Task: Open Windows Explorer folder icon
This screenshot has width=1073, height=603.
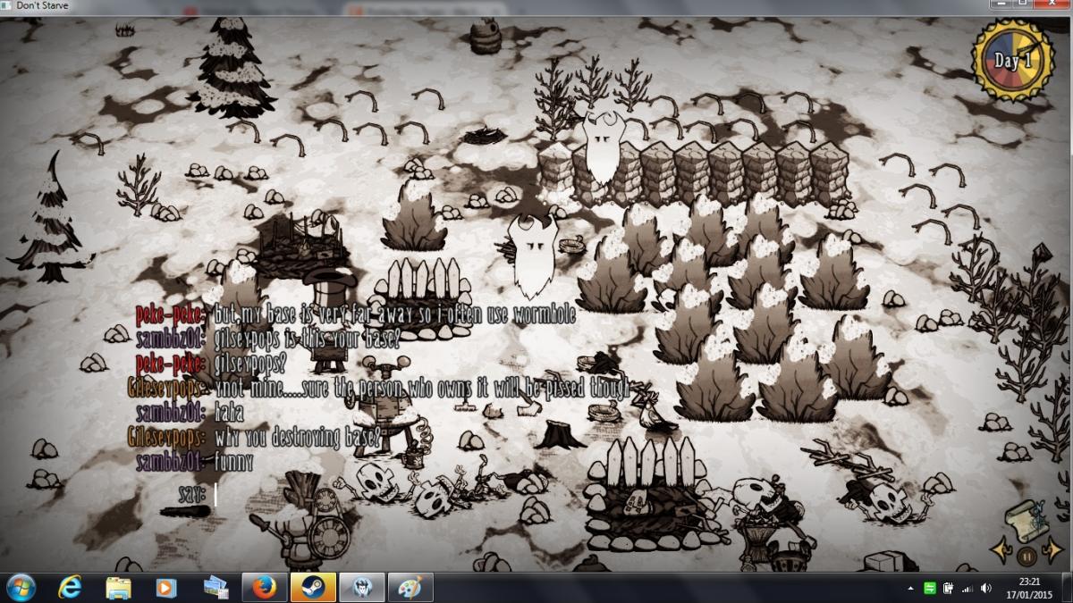Action: pos(119,587)
